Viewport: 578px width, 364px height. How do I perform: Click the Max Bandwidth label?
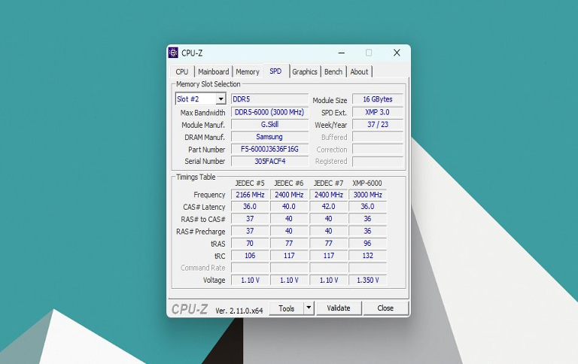202,113
